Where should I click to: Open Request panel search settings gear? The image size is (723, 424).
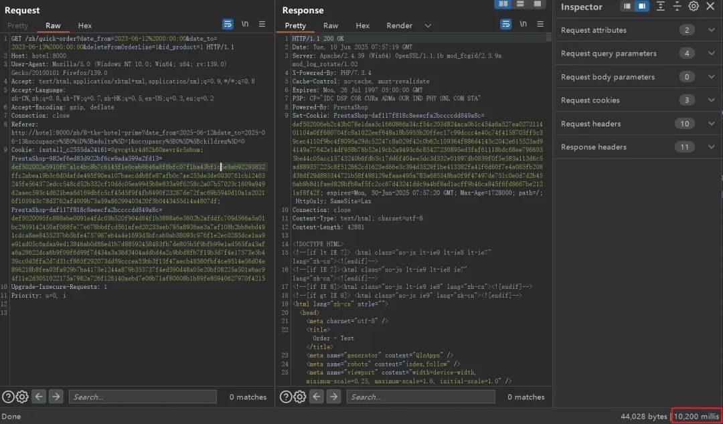[22, 397]
